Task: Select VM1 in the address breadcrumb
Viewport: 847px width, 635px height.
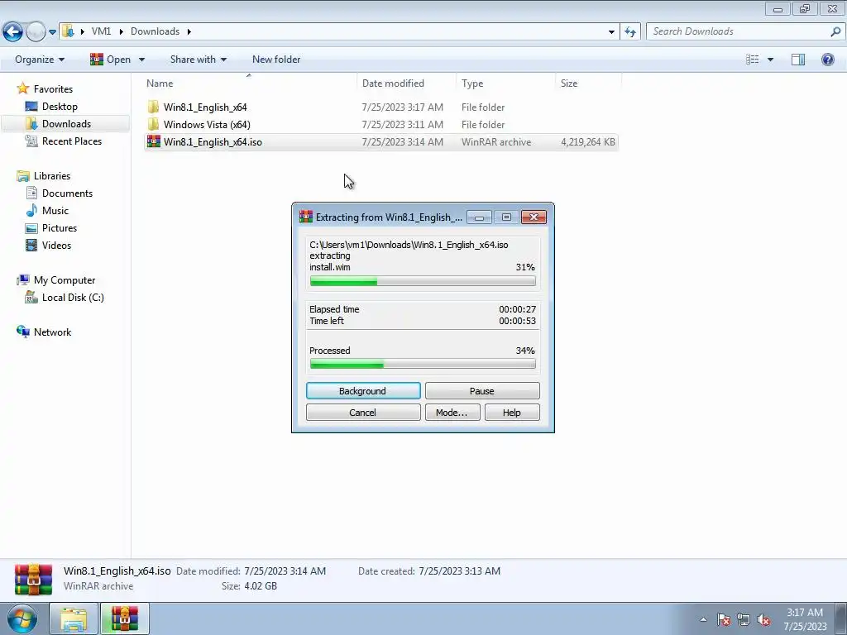Action: (101, 31)
